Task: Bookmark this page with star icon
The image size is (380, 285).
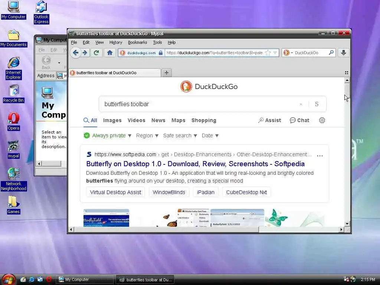Action: [x=268, y=53]
